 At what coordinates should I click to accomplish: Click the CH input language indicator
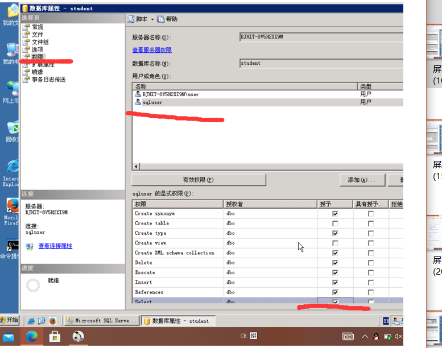click(x=243, y=336)
